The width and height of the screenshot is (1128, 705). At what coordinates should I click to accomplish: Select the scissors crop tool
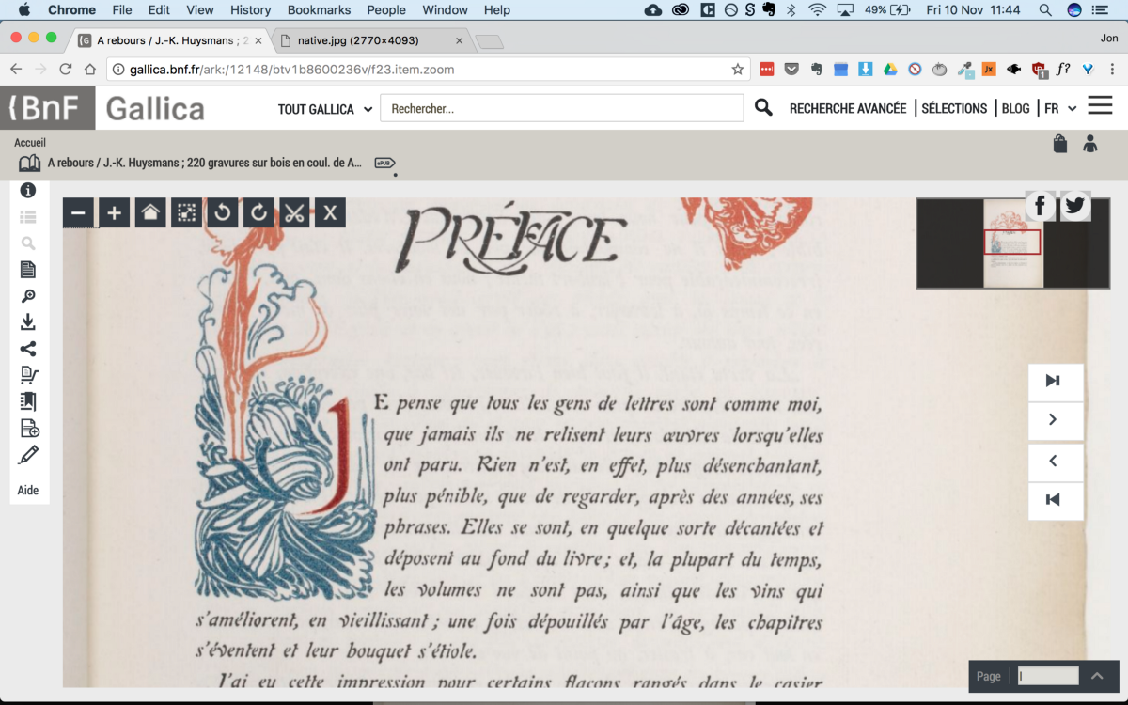point(294,212)
